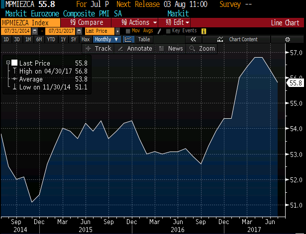Open the News overlay tool
This screenshot has width=306, height=234.
(171, 48)
